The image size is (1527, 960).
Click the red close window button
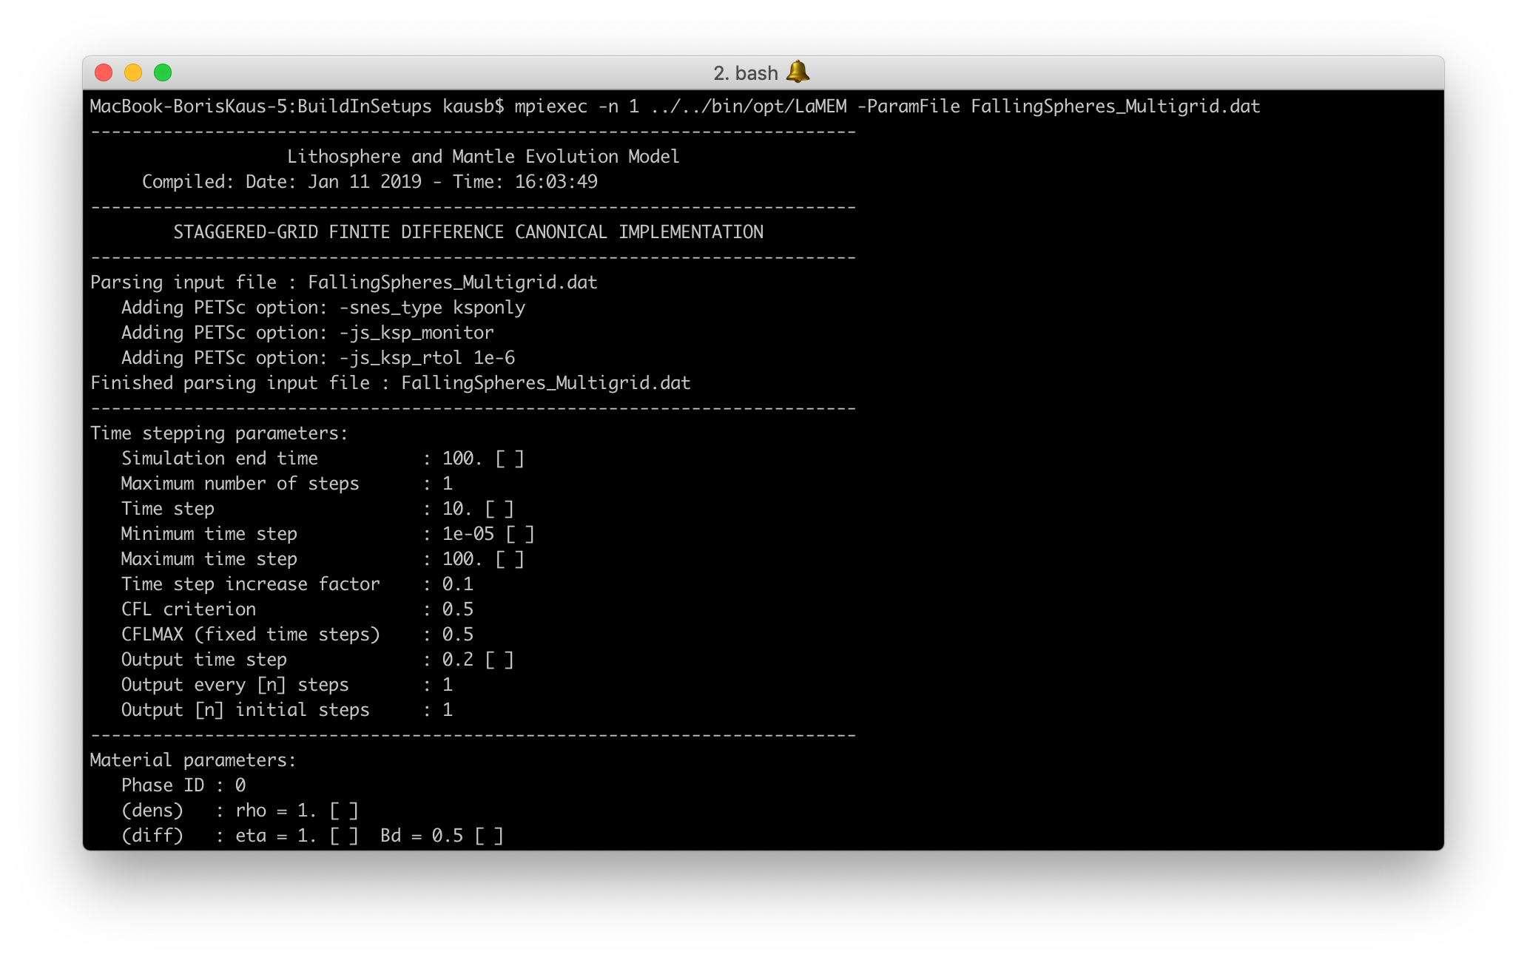coord(104,72)
